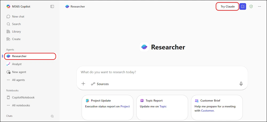Click the Project link in Project Update card

tap(125, 106)
